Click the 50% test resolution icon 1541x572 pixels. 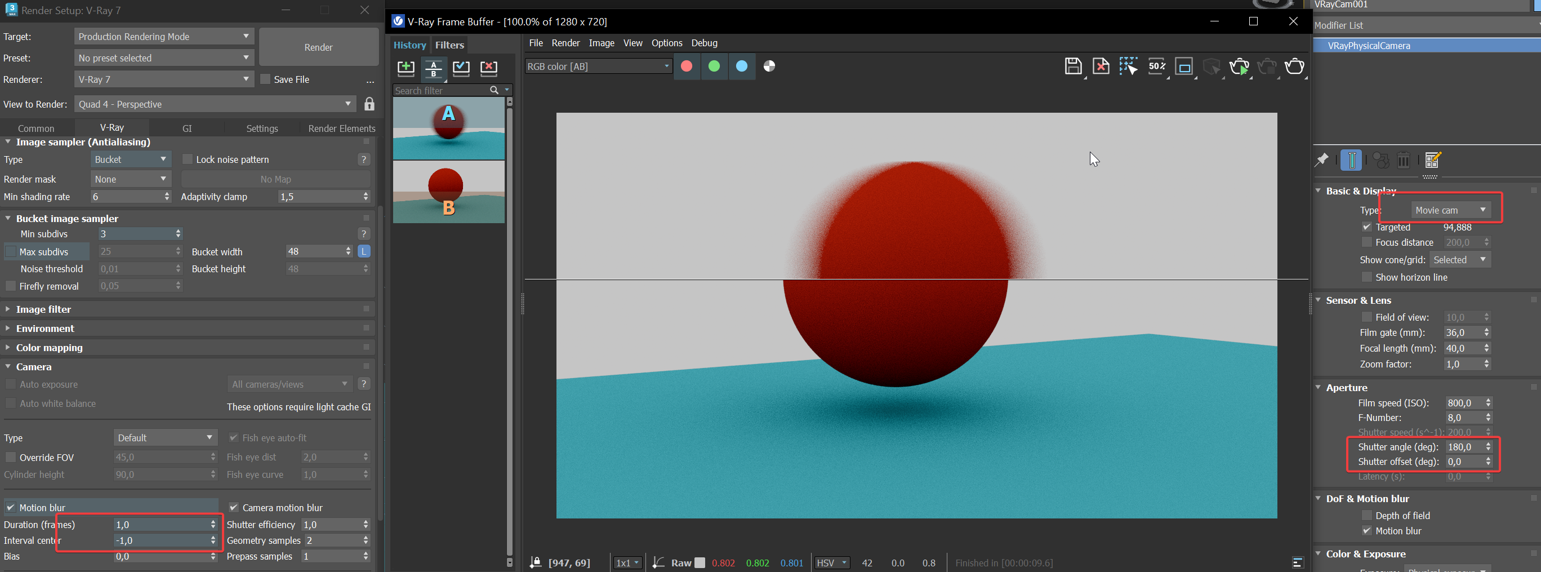tap(1156, 66)
